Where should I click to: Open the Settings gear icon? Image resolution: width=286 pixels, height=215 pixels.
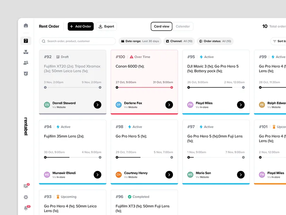(26, 197)
